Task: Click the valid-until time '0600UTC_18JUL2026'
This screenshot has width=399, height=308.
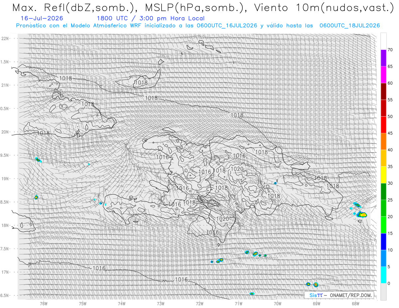Action: 349,26
